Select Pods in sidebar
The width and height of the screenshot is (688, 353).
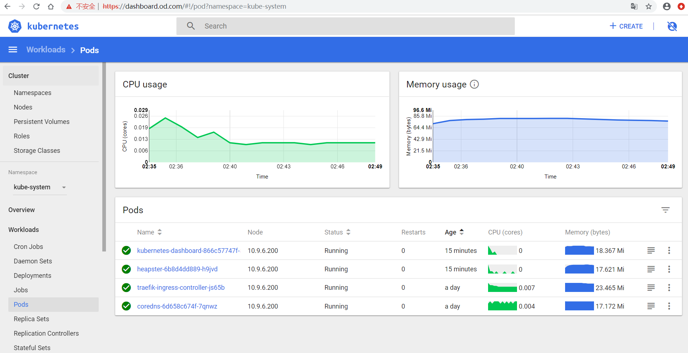54,305
